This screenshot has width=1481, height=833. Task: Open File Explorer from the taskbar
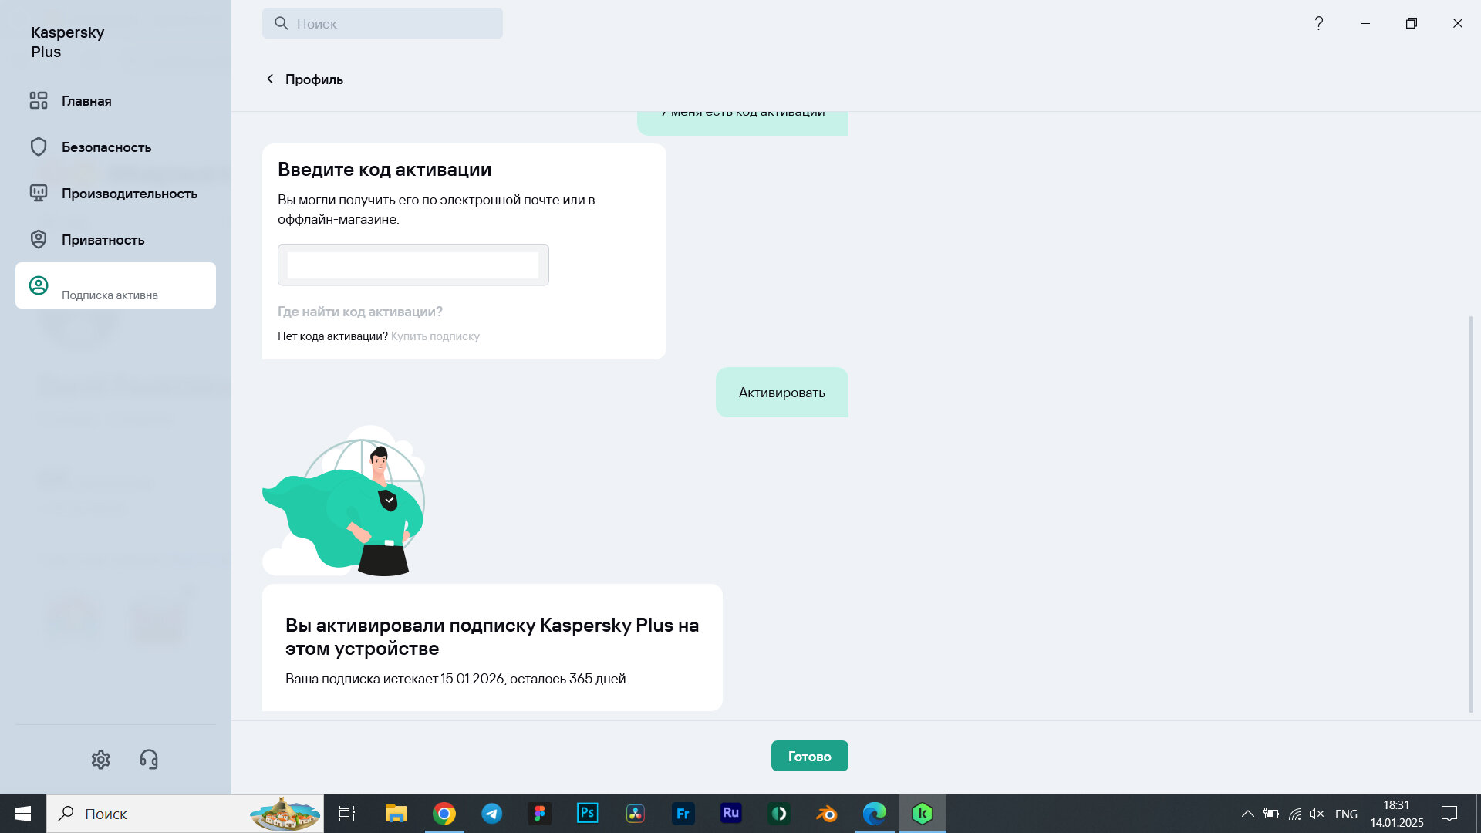pos(396,814)
